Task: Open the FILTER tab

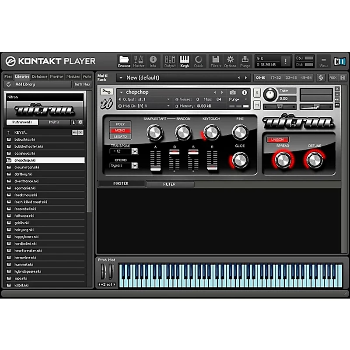Action: (170, 184)
